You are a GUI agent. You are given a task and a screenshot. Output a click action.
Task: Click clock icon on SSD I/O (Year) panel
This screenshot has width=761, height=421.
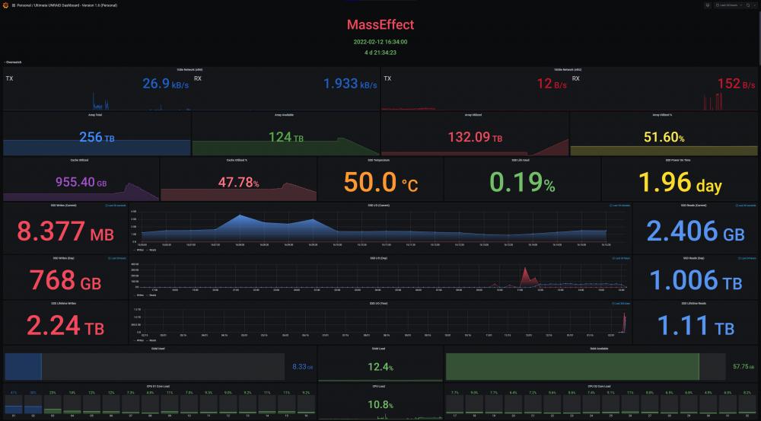(x=613, y=304)
